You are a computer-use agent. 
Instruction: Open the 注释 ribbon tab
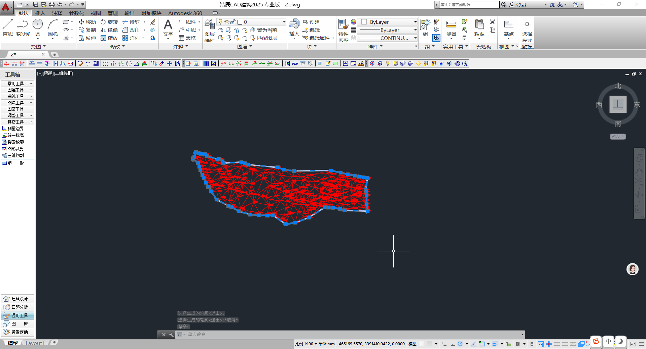tap(57, 13)
